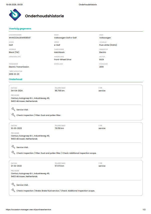This screenshot has width=151, height=214.
Task: Click the page number 1/2
Action: tap(144, 209)
